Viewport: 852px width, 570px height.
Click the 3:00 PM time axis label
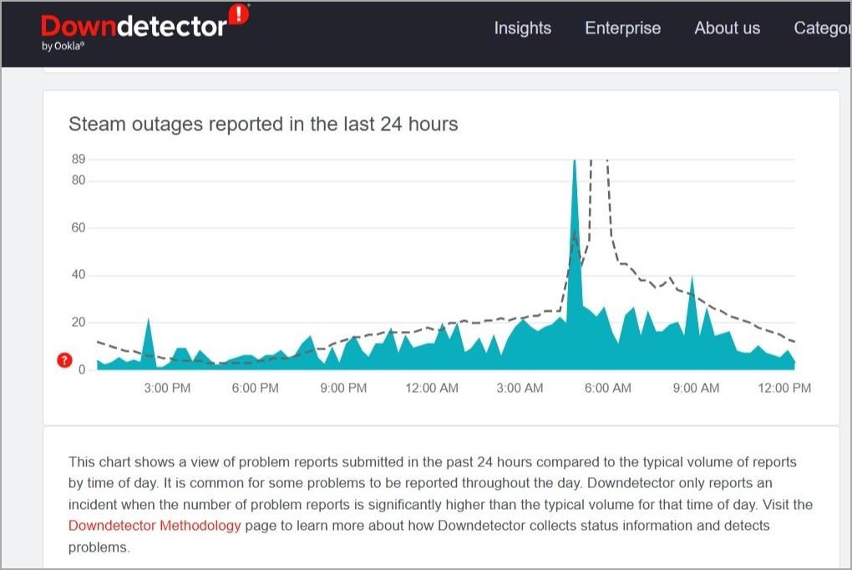pos(167,388)
